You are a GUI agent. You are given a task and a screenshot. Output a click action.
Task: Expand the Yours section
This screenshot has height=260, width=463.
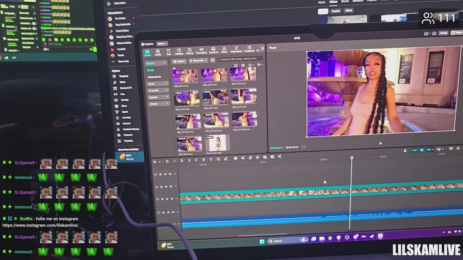pos(158,84)
